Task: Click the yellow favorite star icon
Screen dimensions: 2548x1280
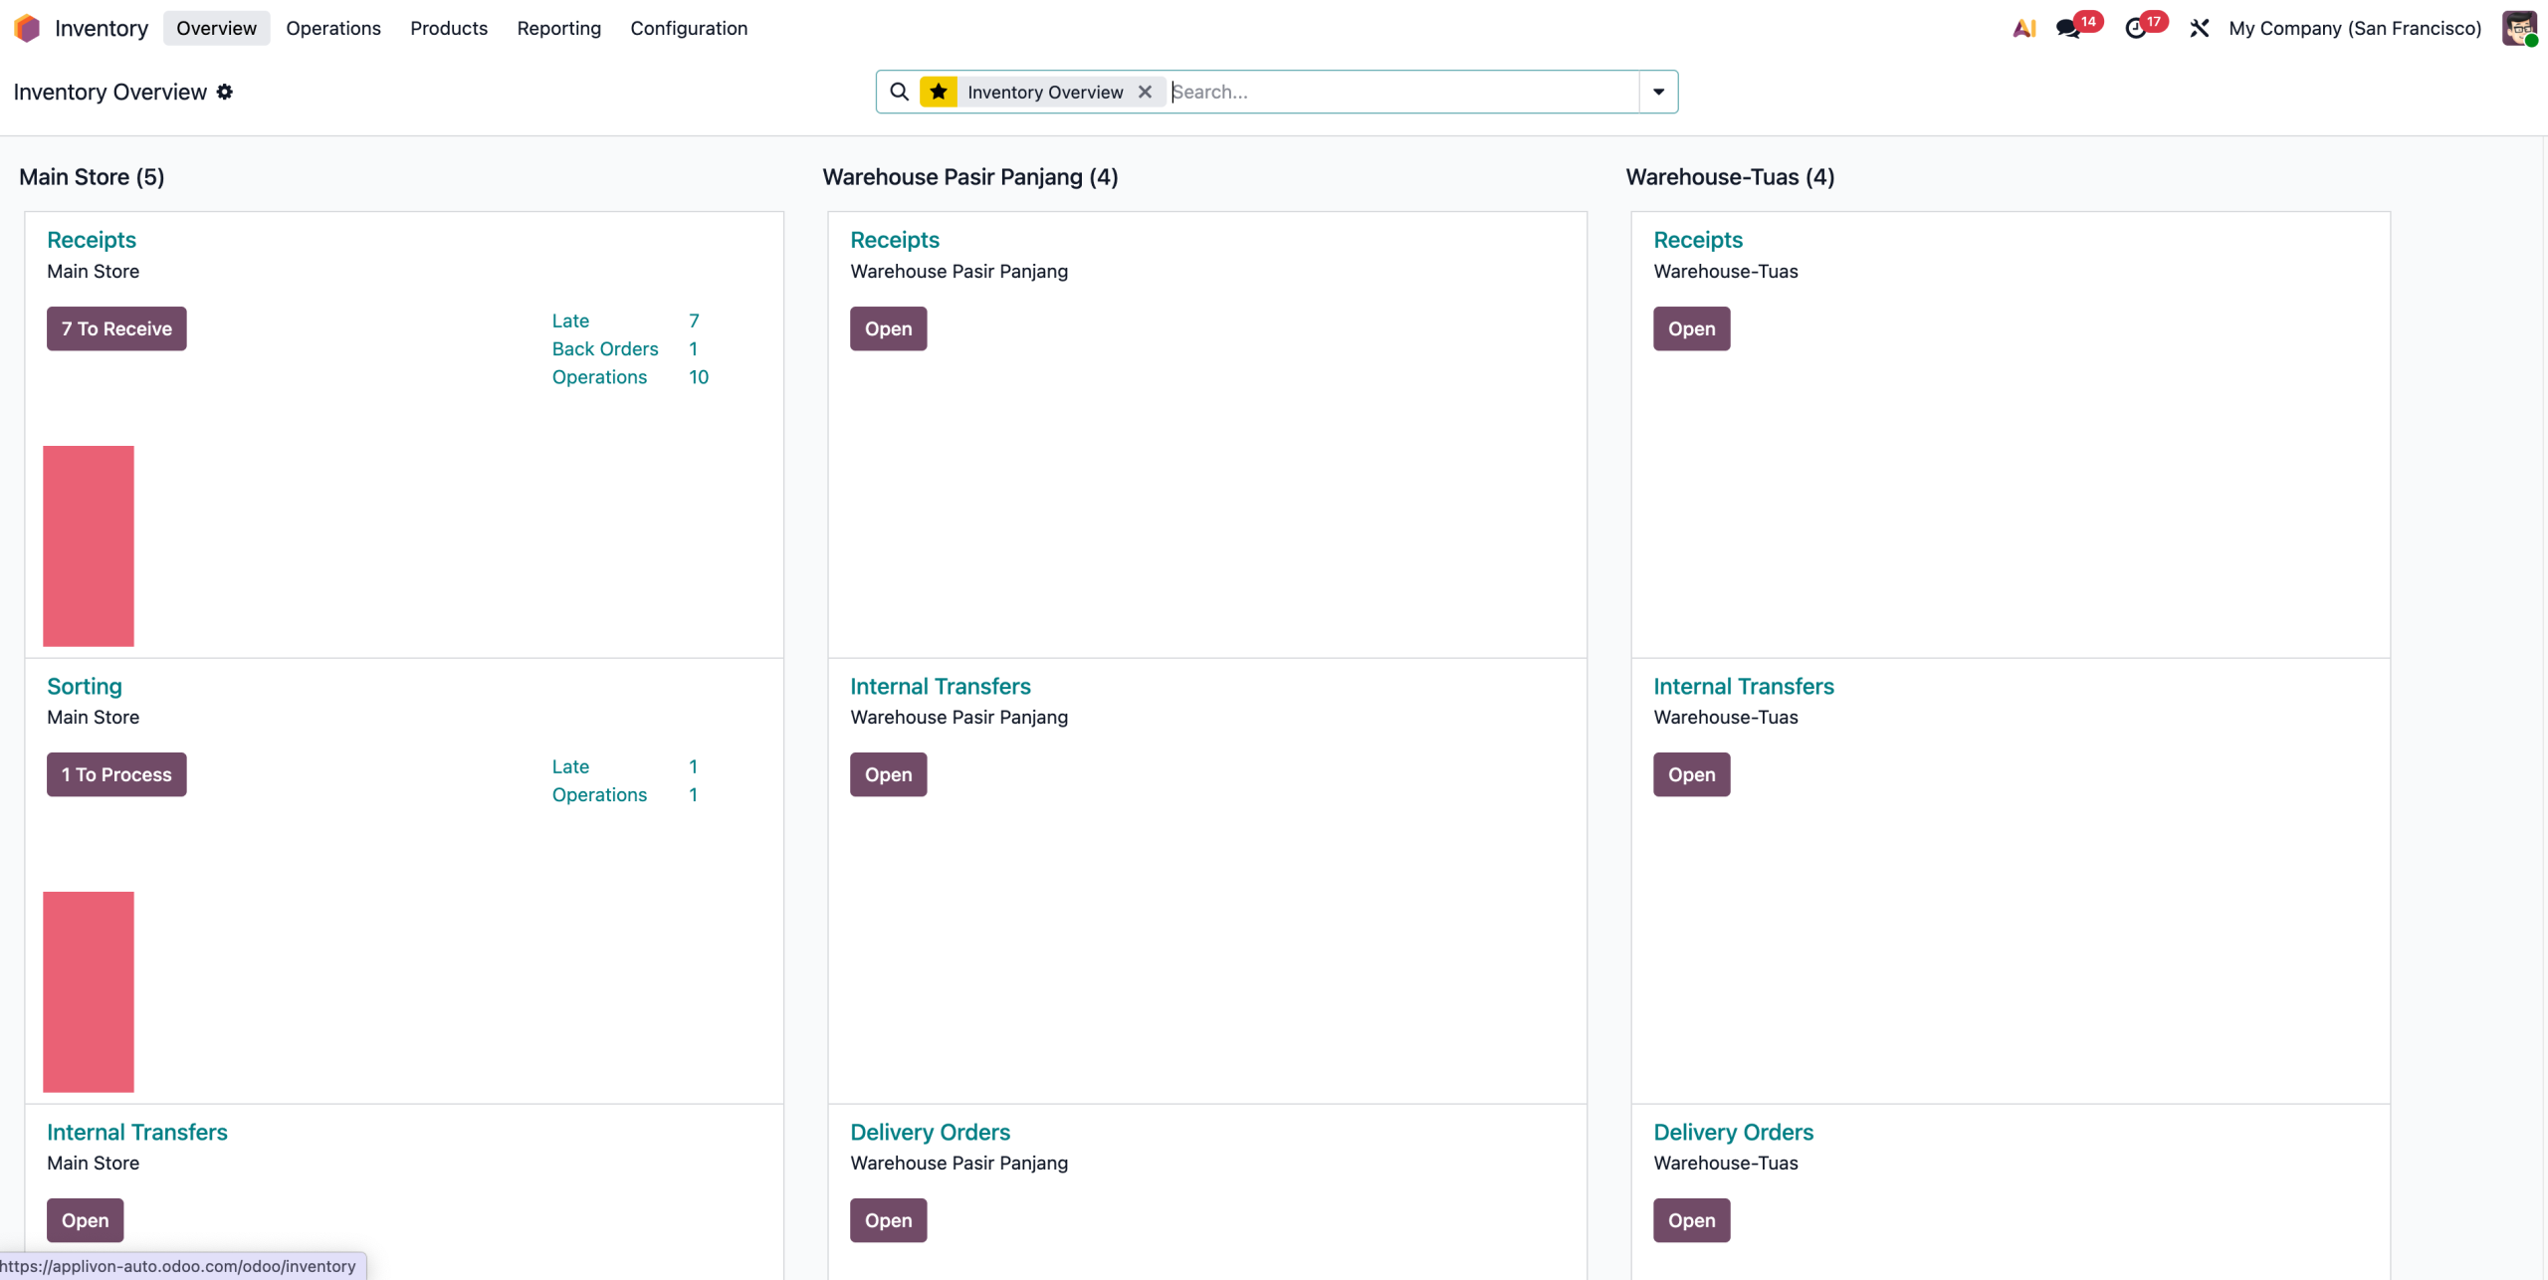Action: [x=939, y=92]
